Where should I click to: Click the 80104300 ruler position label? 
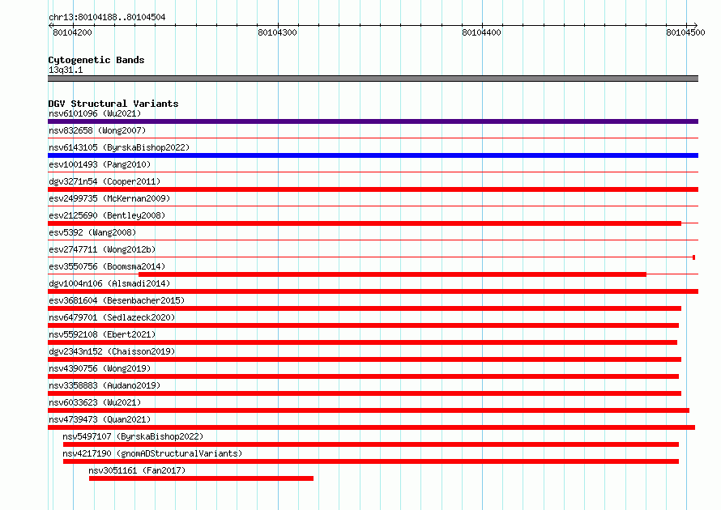click(277, 32)
